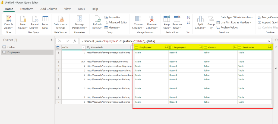Expand the Employees1 column using its expand icon
Viewport: 278px width, 124px height.
[166, 47]
